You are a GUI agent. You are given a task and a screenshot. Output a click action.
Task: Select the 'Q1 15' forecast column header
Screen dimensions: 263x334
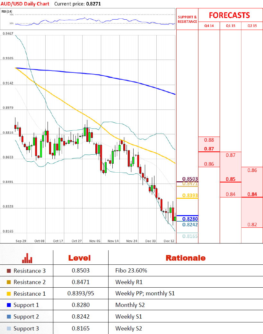click(231, 26)
